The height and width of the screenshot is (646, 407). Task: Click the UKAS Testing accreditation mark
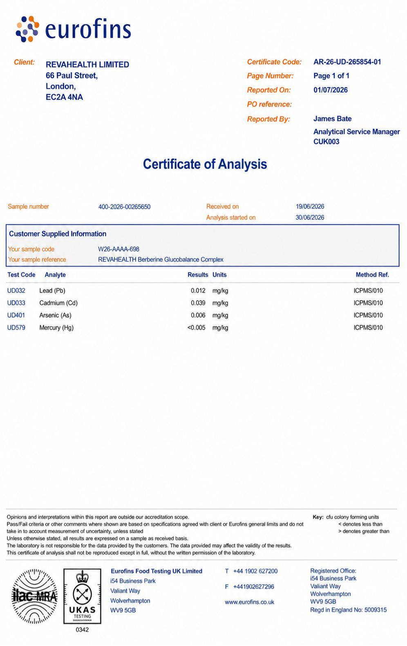[82, 596]
